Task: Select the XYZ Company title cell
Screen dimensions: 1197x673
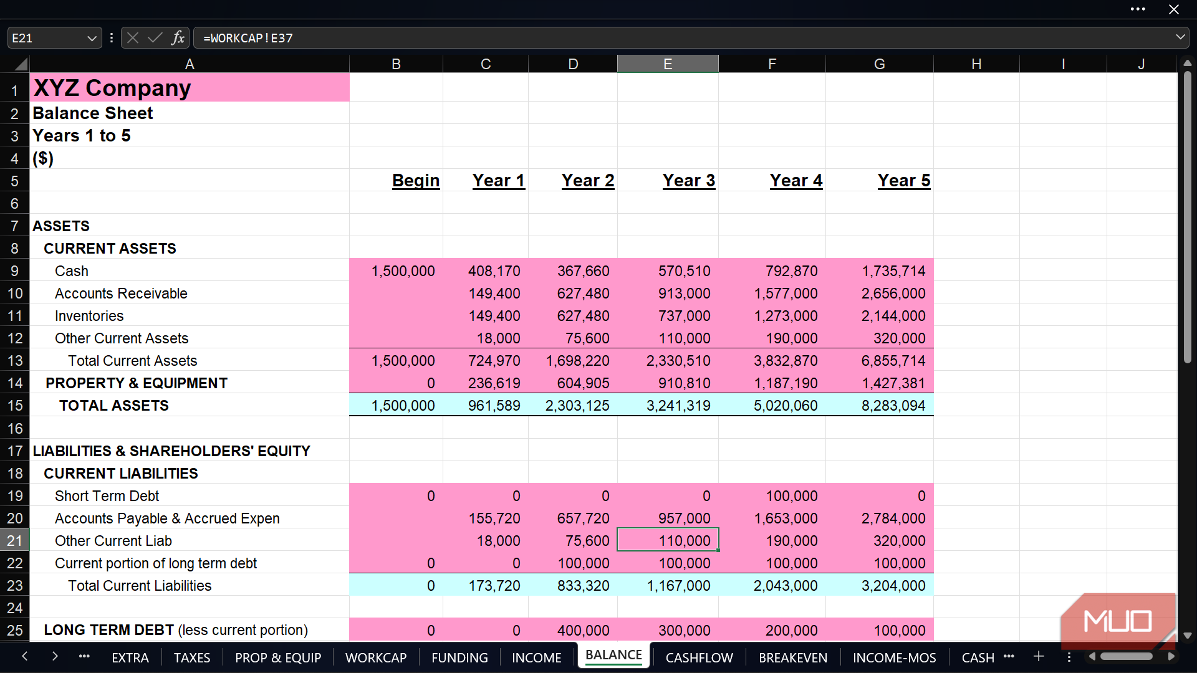Action: [x=190, y=87]
